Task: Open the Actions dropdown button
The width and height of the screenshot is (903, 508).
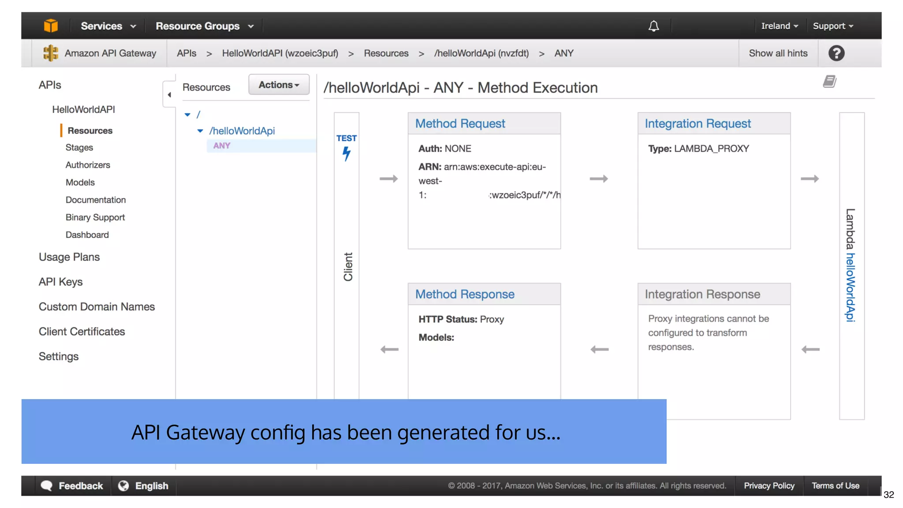Action: tap(279, 85)
